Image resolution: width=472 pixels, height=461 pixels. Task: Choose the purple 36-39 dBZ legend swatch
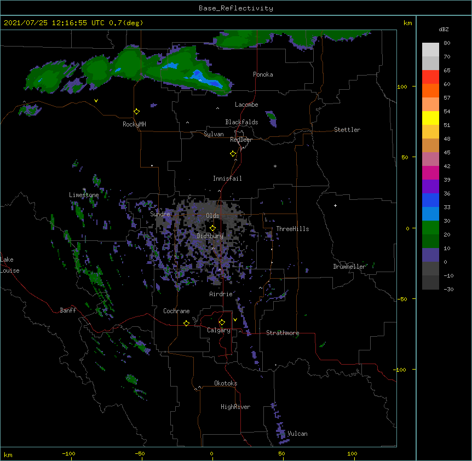click(x=430, y=186)
